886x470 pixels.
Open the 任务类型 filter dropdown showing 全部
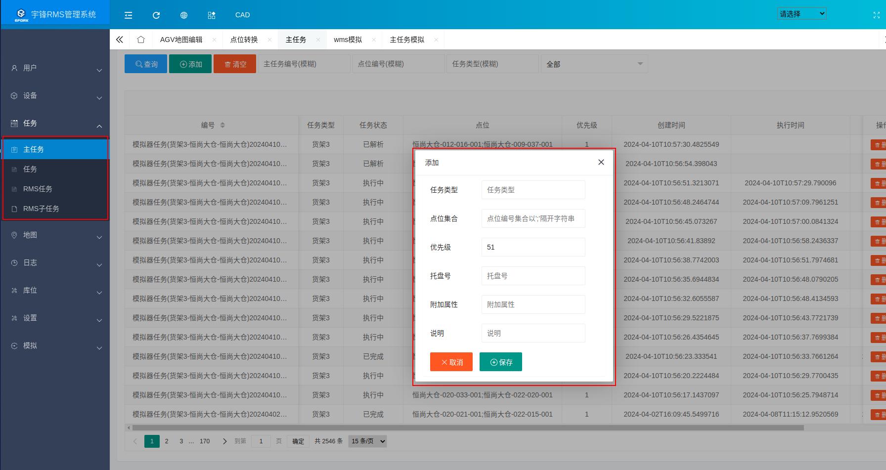coord(594,64)
